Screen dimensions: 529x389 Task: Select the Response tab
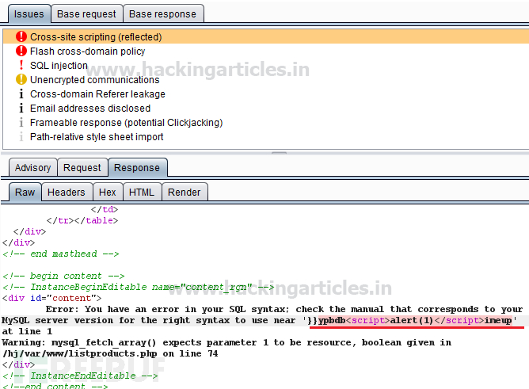pyautogui.click(x=137, y=167)
